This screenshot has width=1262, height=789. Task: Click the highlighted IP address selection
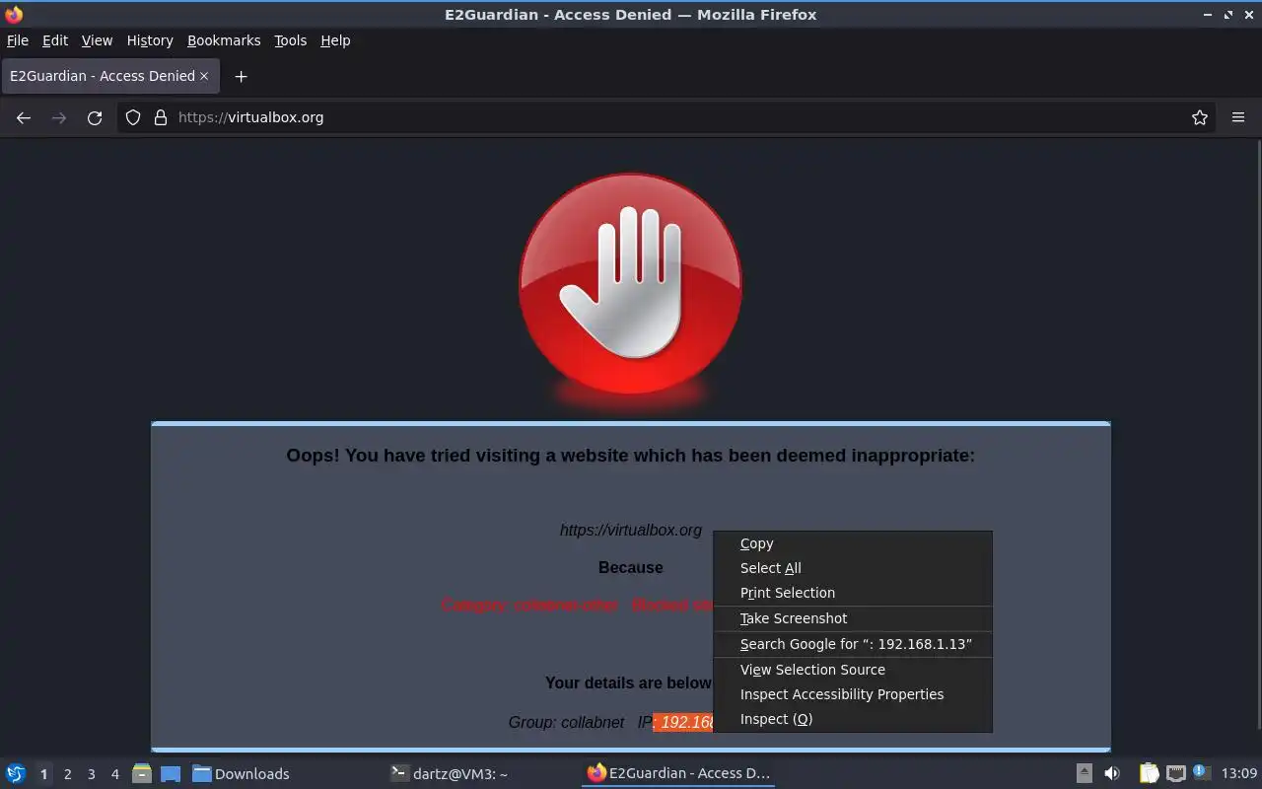(x=683, y=722)
